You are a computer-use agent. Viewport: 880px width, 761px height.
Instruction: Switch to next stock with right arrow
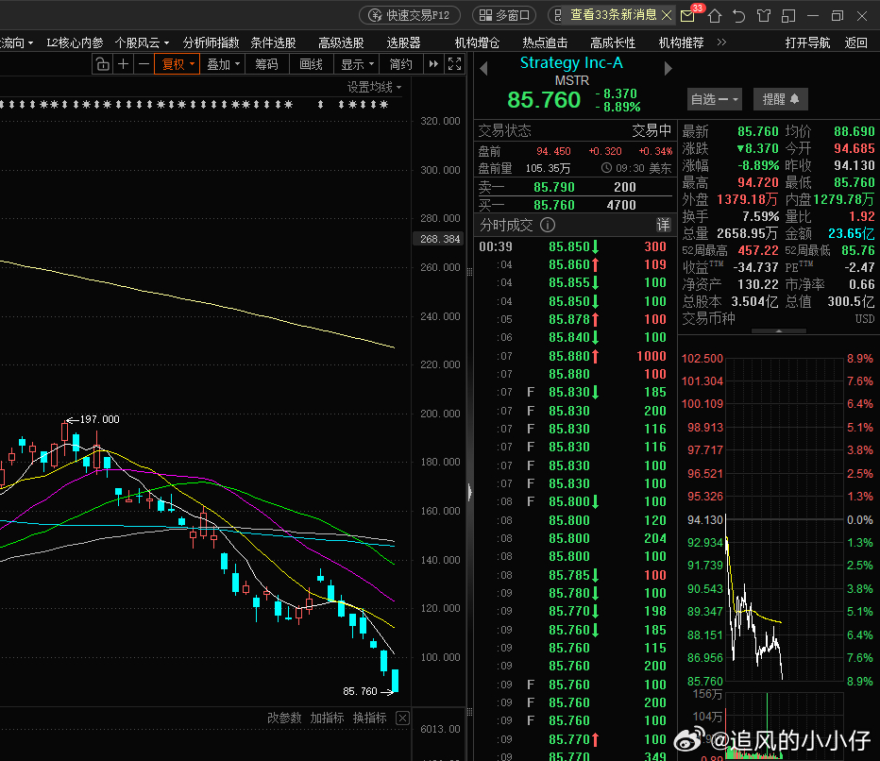coord(668,69)
